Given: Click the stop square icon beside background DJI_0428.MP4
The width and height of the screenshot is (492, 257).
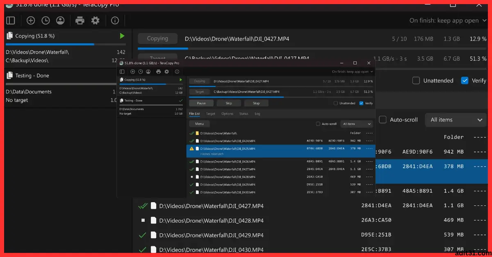Looking at the screenshot, I should point(143,220).
